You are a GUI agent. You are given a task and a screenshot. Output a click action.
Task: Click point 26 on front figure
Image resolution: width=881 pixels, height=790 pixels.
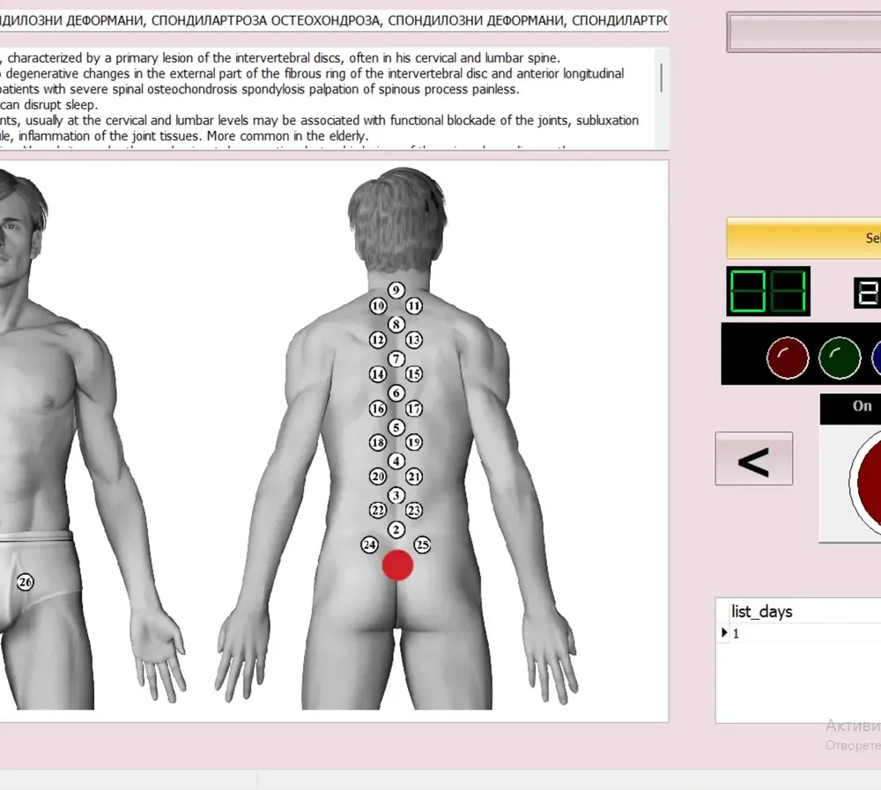point(25,582)
